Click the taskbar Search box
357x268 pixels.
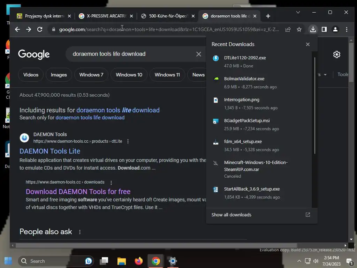pos(56,261)
